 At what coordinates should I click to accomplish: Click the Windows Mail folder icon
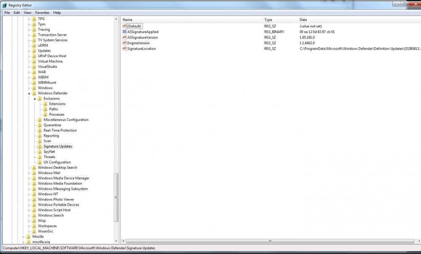coord(34,173)
